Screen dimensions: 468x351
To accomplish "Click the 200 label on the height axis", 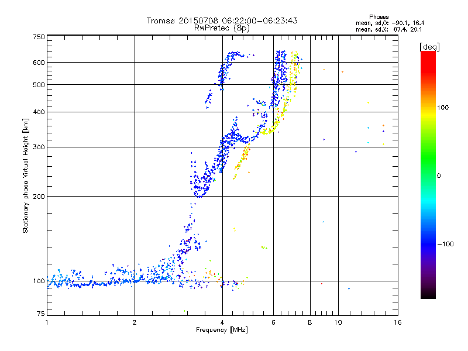I will coord(39,197).
